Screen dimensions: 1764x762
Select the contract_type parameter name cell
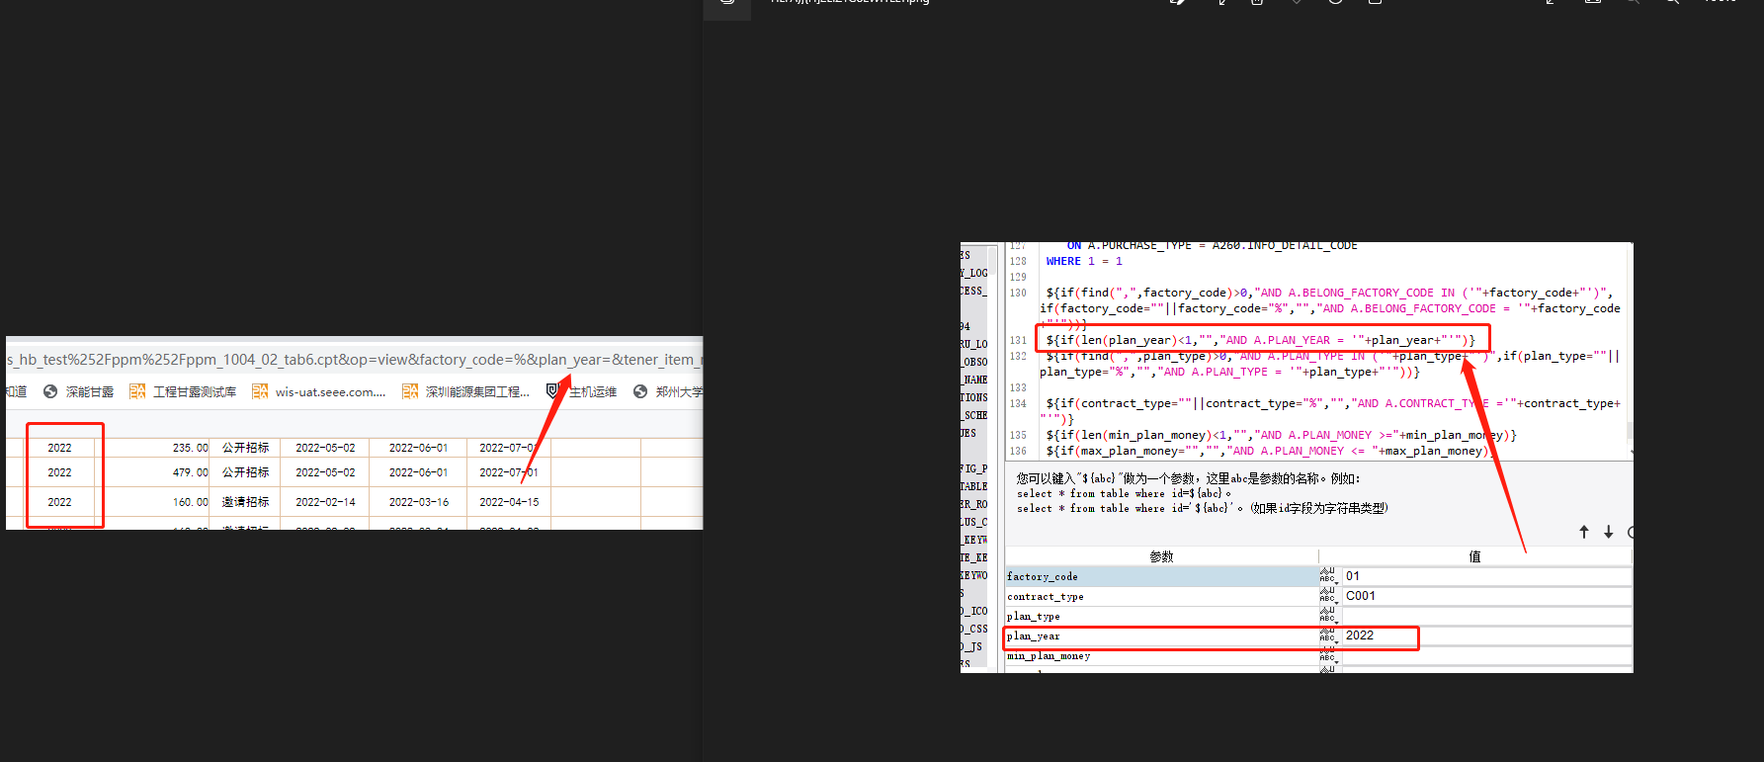[1161, 596]
